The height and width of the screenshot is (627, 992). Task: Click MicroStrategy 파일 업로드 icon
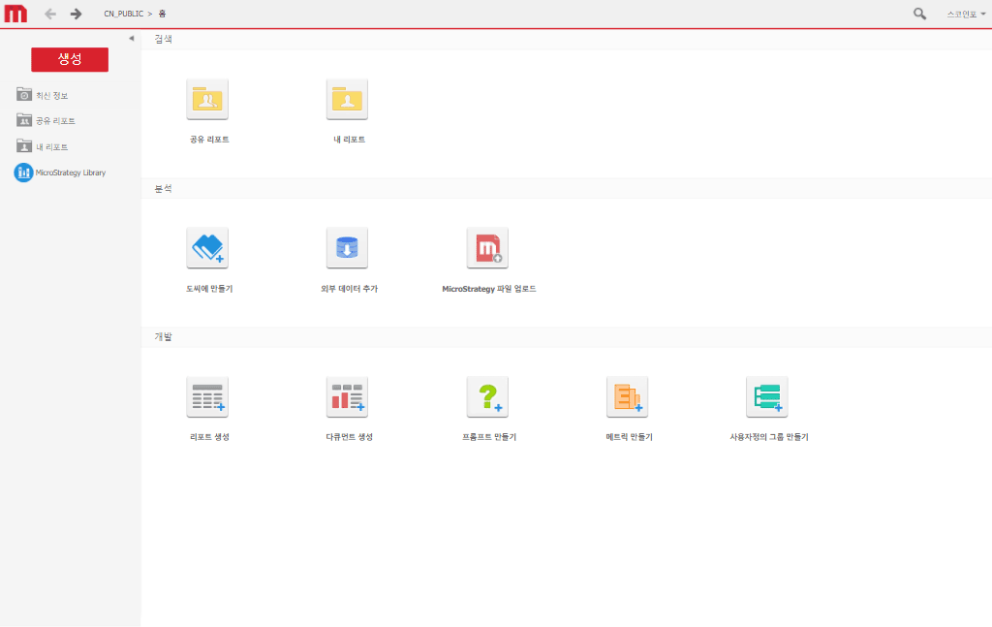487,248
